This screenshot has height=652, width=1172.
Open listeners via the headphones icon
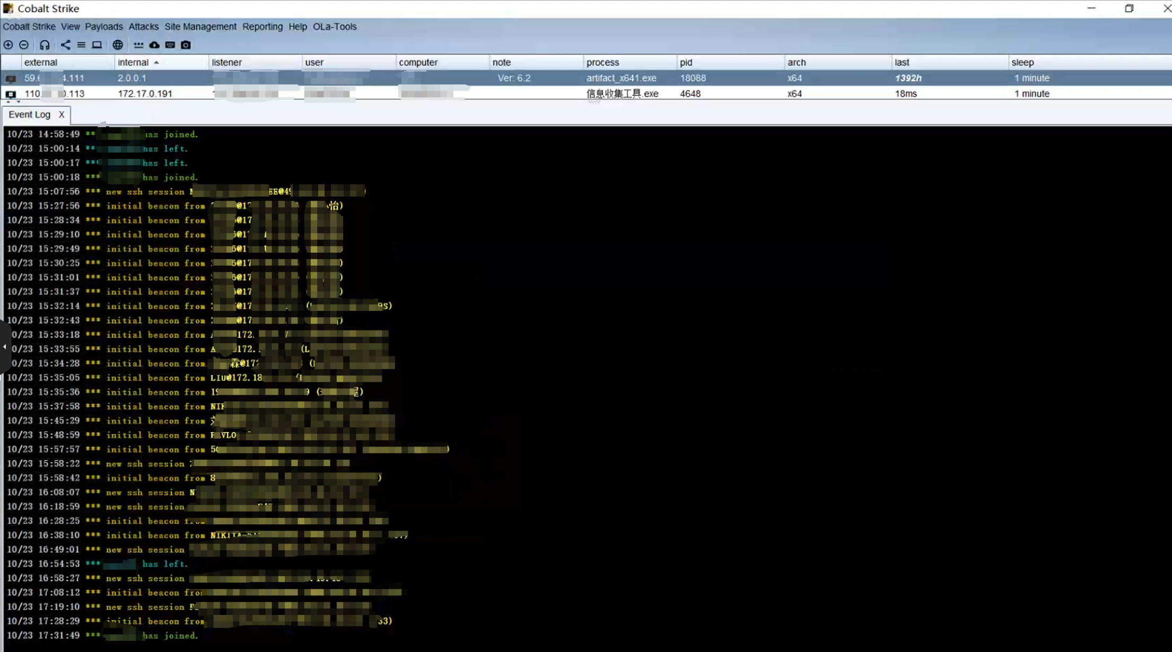coord(45,45)
